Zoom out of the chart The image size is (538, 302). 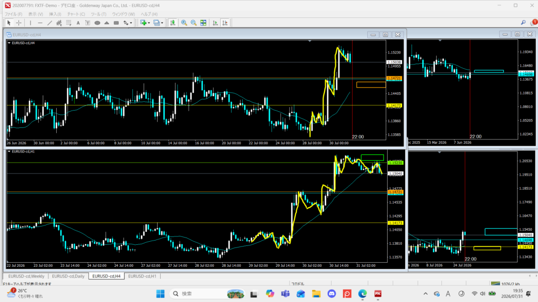(x=194, y=23)
